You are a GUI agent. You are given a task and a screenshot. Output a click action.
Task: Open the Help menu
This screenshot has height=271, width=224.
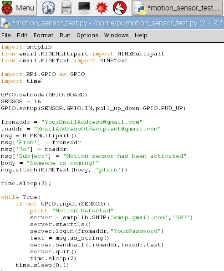141,35
